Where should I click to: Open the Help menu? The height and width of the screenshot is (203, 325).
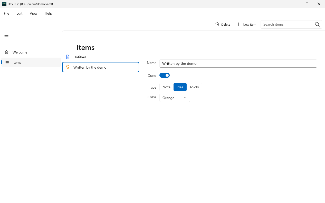click(x=48, y=13)
